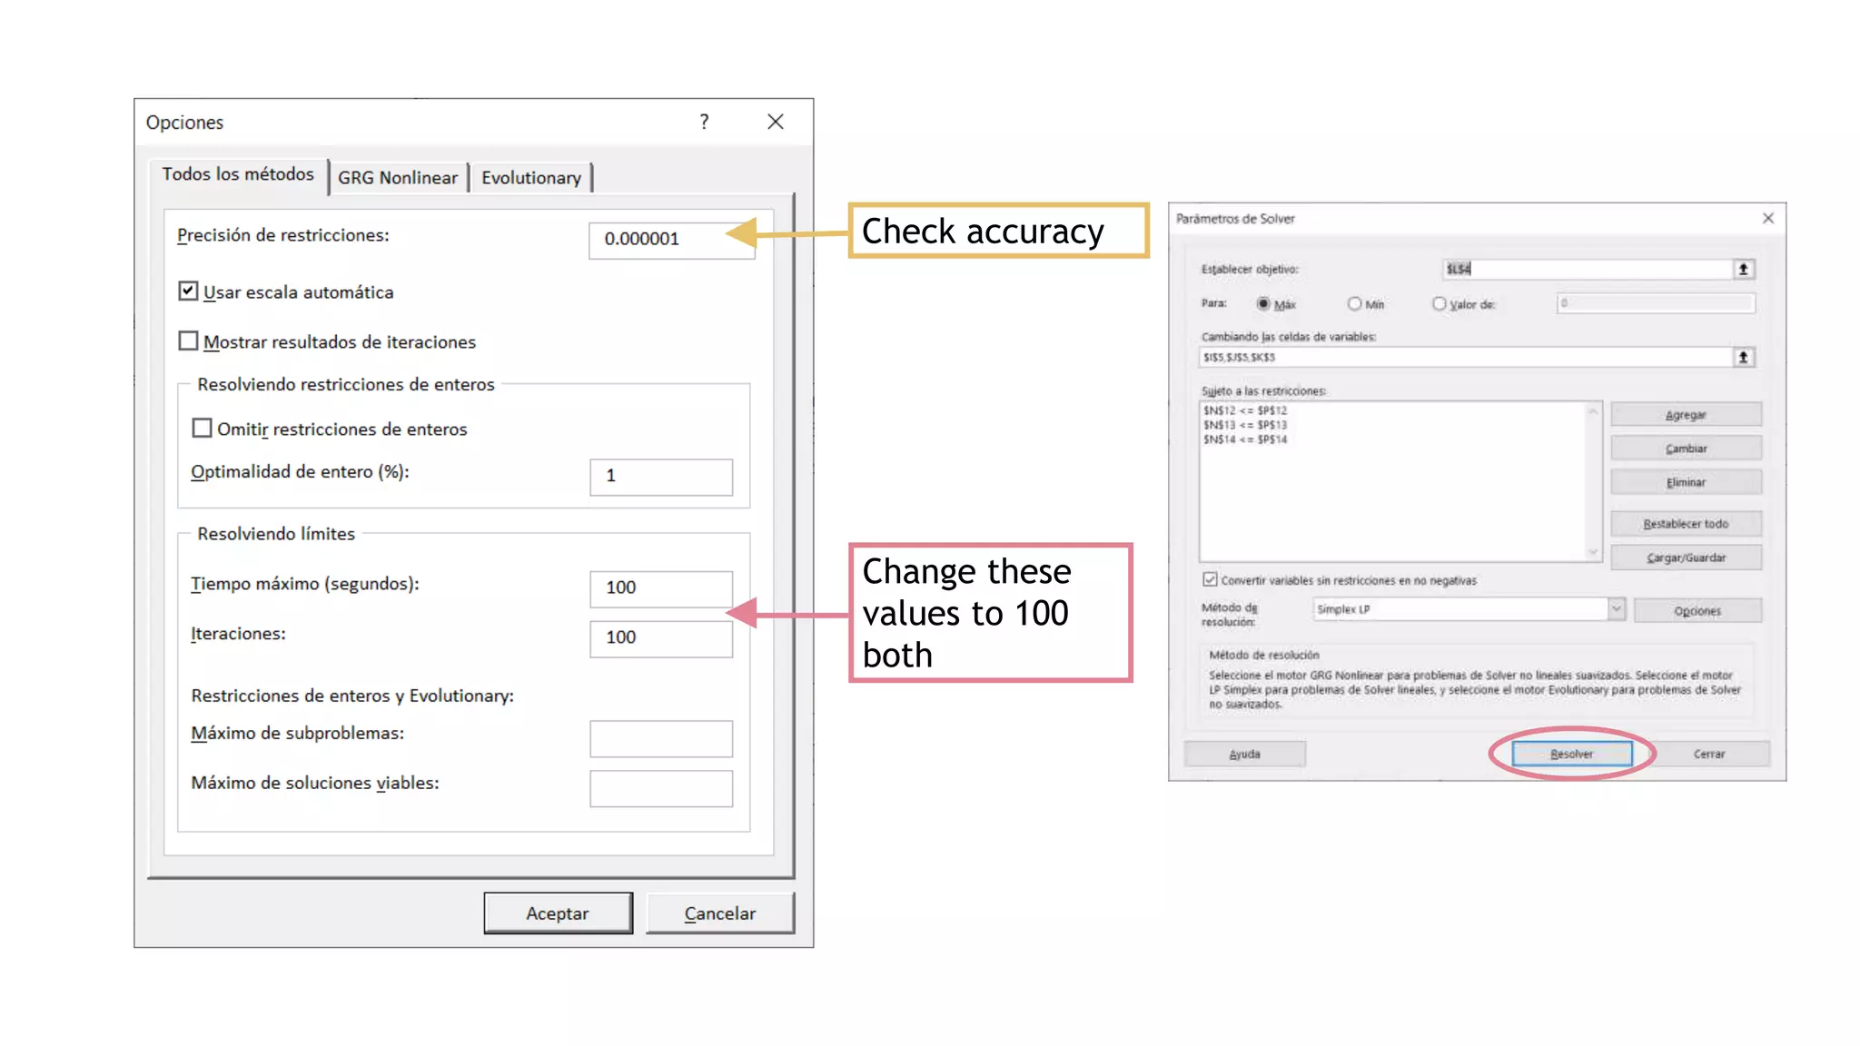The height and width of the screenshot is (1046, 1860).
Task: Click the objective cell range selector arrow
Action: tap(1743, 269)
